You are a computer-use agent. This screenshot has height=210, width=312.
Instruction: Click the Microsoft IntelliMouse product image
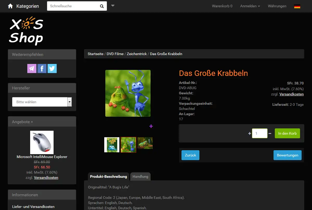click(42, 142)
